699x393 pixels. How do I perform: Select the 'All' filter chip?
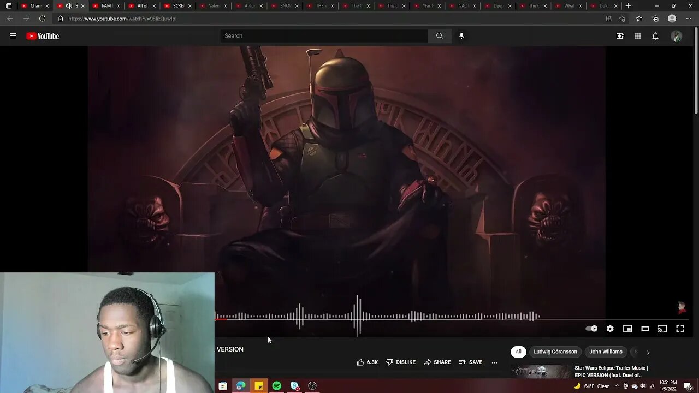(518, 352)
